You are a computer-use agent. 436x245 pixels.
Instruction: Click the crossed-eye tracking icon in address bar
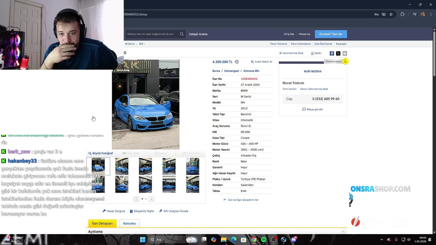point(384,14)
